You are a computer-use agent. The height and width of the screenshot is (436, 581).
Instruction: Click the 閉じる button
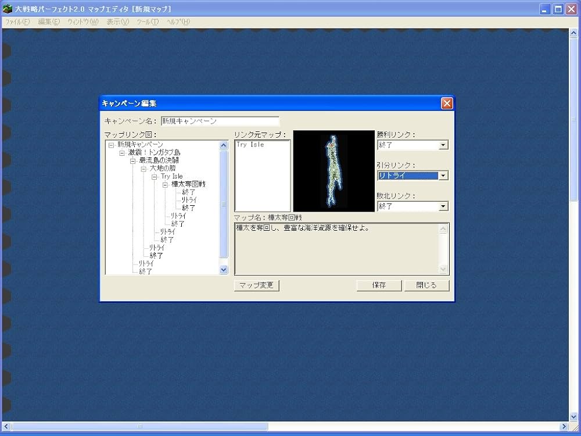[426, 285]
